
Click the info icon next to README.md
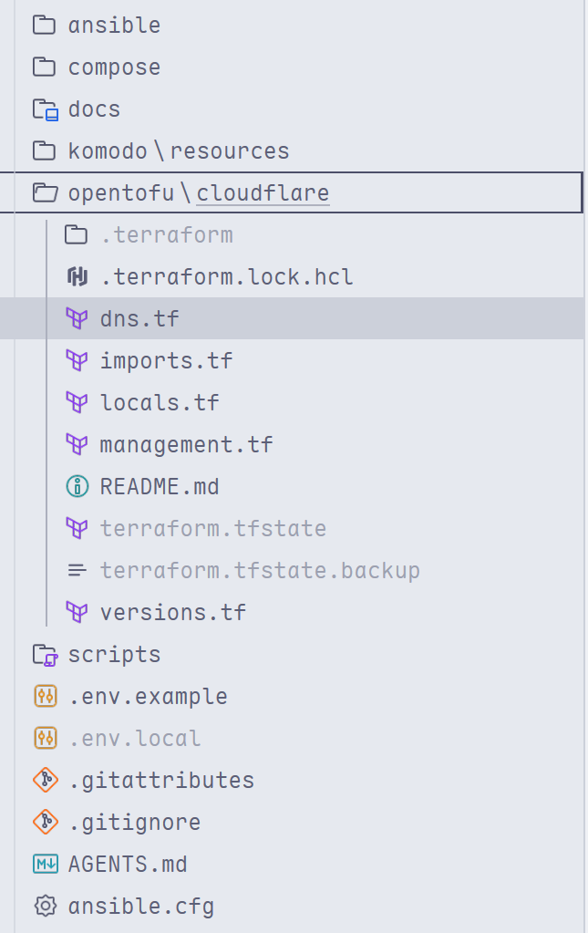point(77,486)
